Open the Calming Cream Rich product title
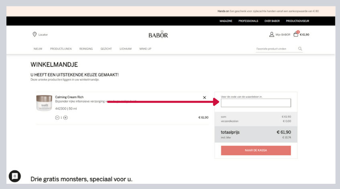This screenshot has width=340, height=189. coord(69,97)
